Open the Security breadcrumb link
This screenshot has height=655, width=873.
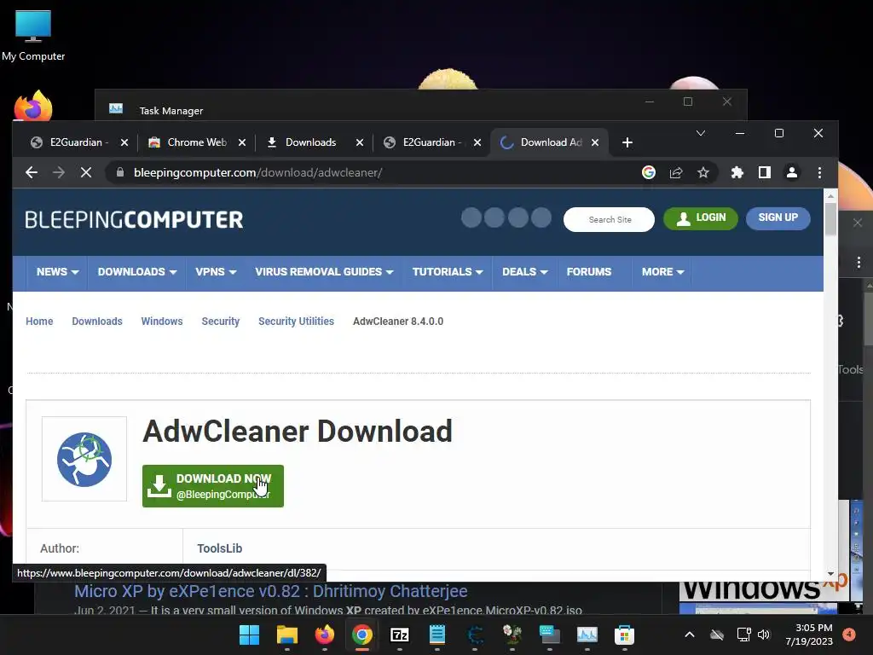[221, 322]
